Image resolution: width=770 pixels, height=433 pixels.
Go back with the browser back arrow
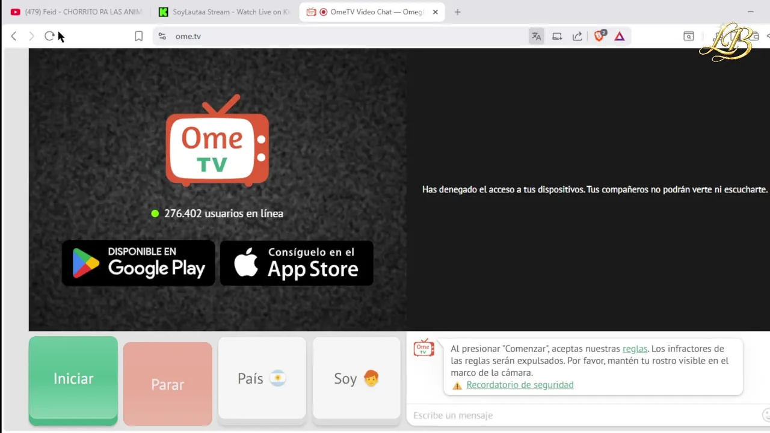pos(14,36)
